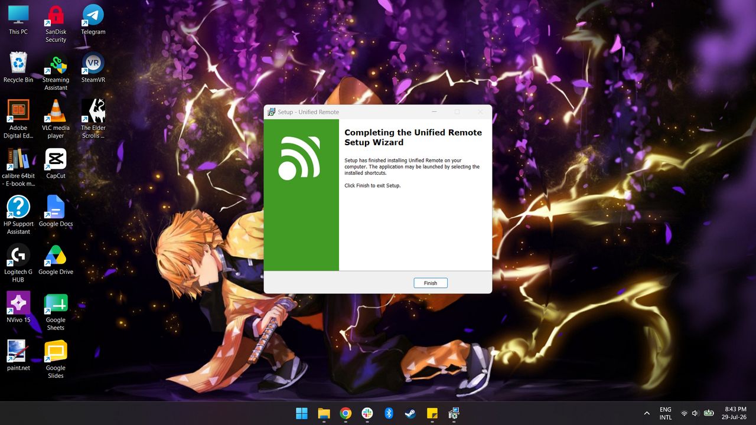756x425 pixels.
Task: Select the Google Slides desktop shortcut
Action: (56, 359)
